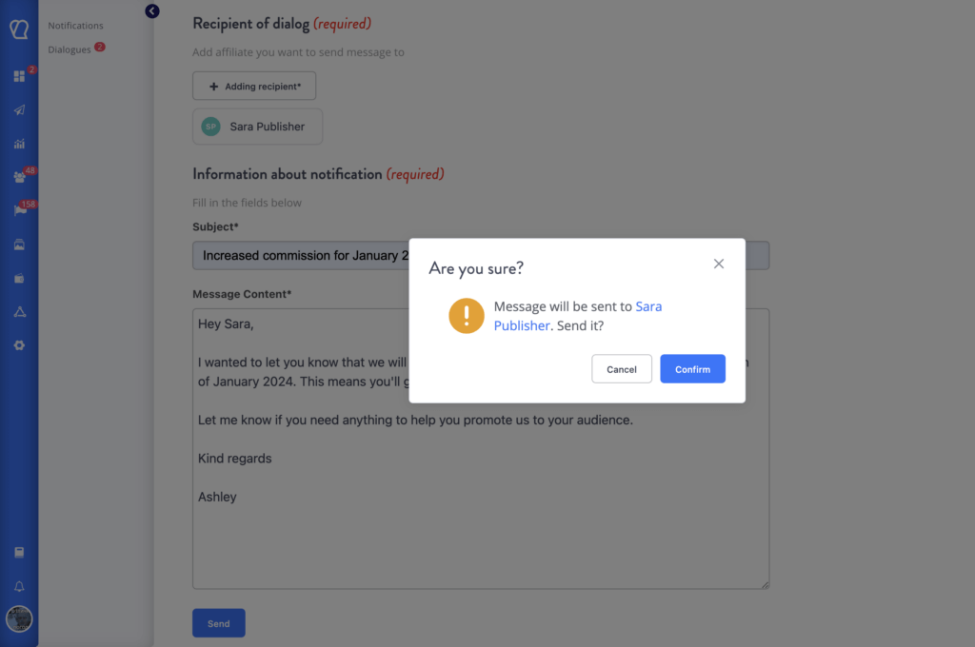
Task: Open the bar chart statistics icon
Action: point(19,142)
